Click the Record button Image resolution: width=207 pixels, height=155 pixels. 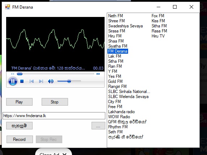coord(20,139)
